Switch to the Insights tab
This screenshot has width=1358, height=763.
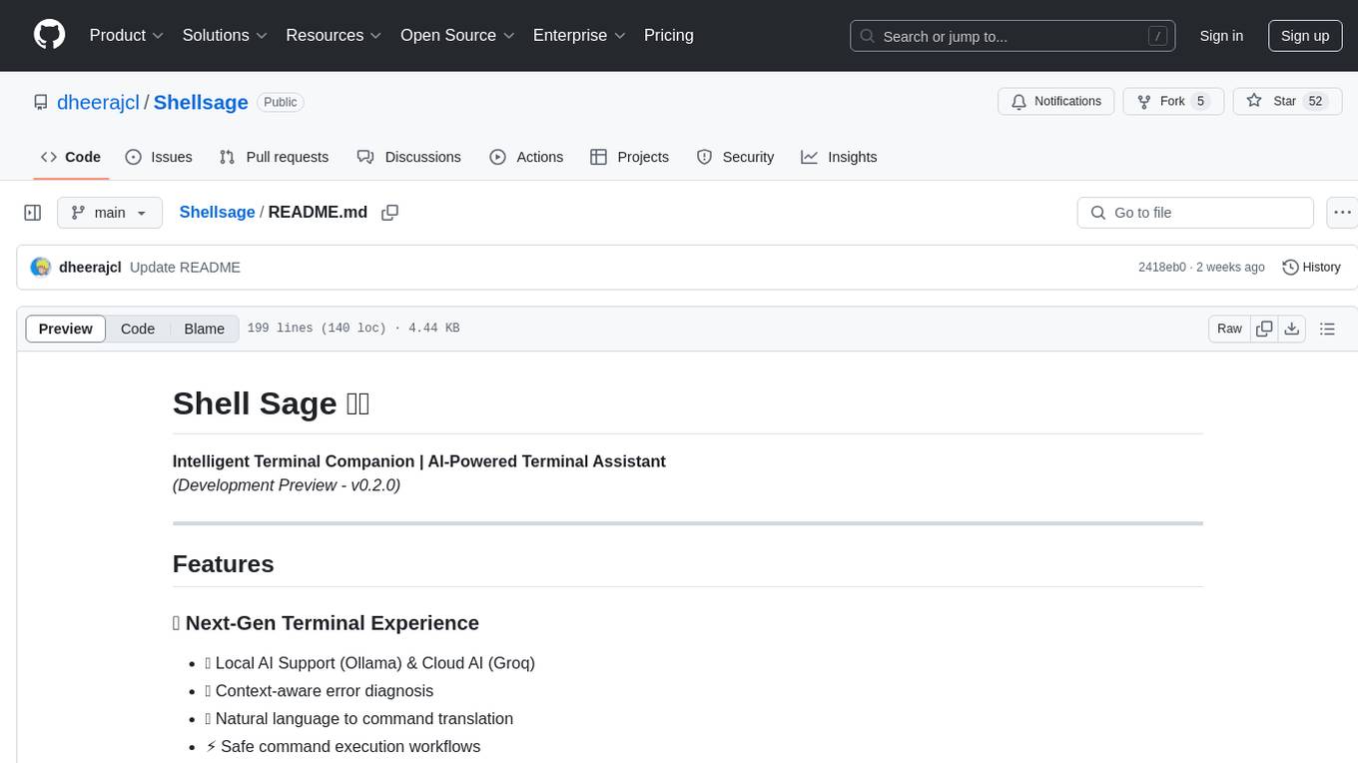coord(839,157)
